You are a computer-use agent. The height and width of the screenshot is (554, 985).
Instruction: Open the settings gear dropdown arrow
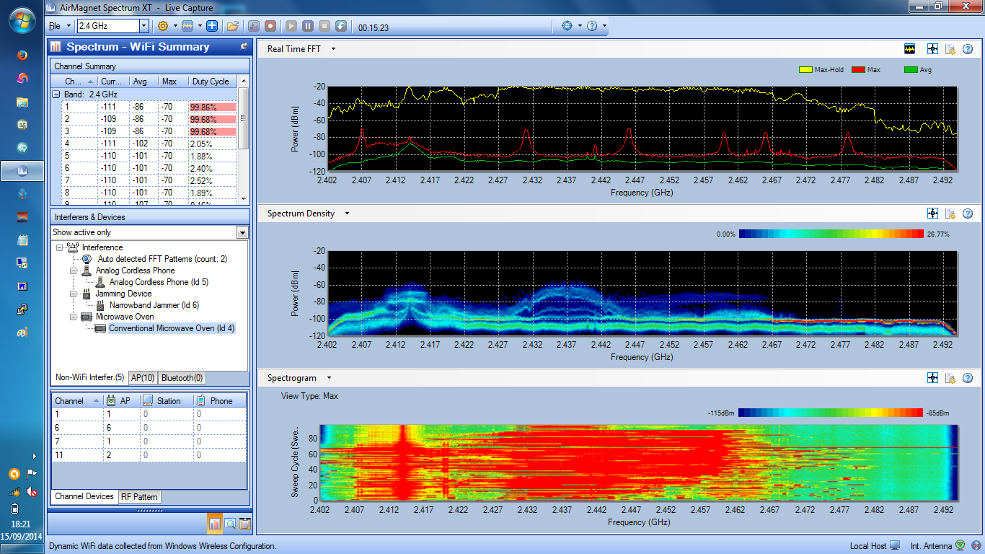(x=175, y=26)
